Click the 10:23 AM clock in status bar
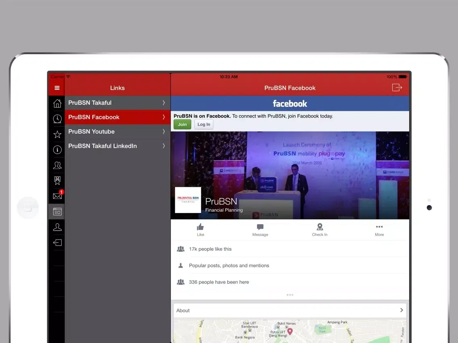The image size is (458, 343). [x=229, y=77]
